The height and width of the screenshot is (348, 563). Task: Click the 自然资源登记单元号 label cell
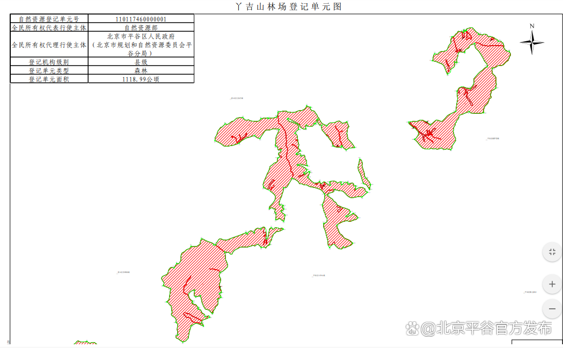point(49,19)
